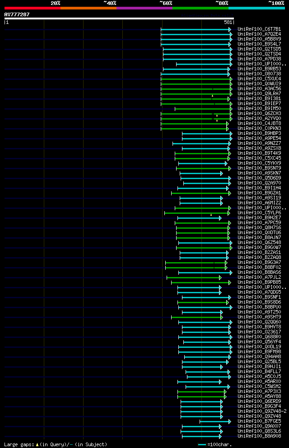Click the UniRef100_B9T4K9 label
Viewport: 289px width, 448px height.
(x=259, y=153)
